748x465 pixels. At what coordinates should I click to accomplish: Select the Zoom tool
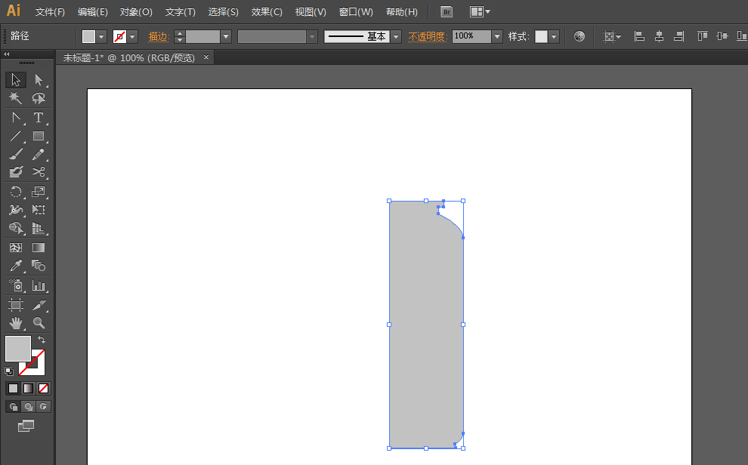(x=39, y=323)
